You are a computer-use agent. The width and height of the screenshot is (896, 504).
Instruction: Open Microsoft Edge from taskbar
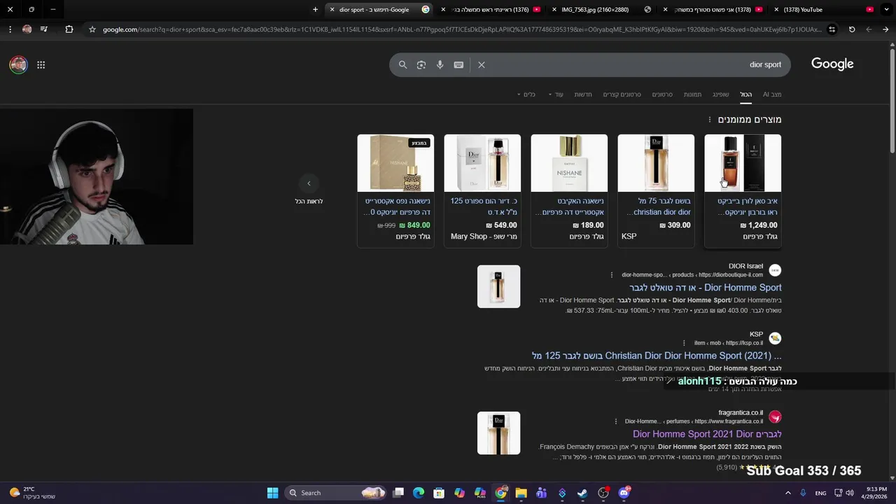coord(419,493)
